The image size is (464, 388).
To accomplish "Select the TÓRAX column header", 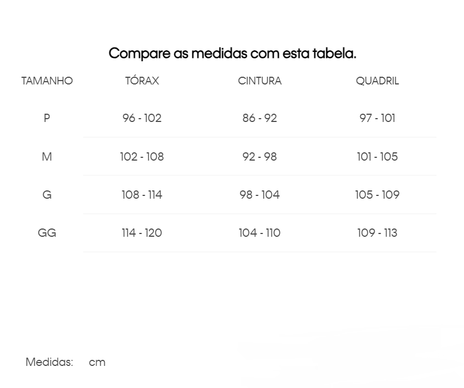I will [142, 81].
